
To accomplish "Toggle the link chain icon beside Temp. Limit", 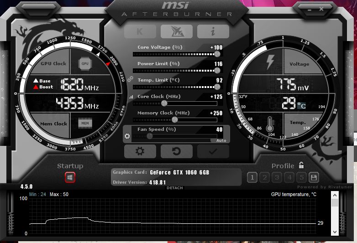I will [x=130, y=79].
